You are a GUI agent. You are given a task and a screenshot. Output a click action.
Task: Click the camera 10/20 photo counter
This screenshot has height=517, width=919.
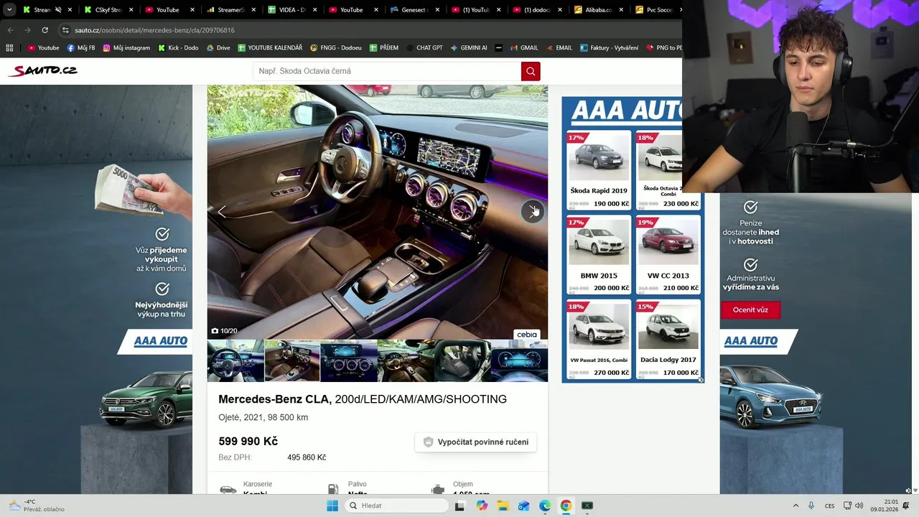point(224,331)
